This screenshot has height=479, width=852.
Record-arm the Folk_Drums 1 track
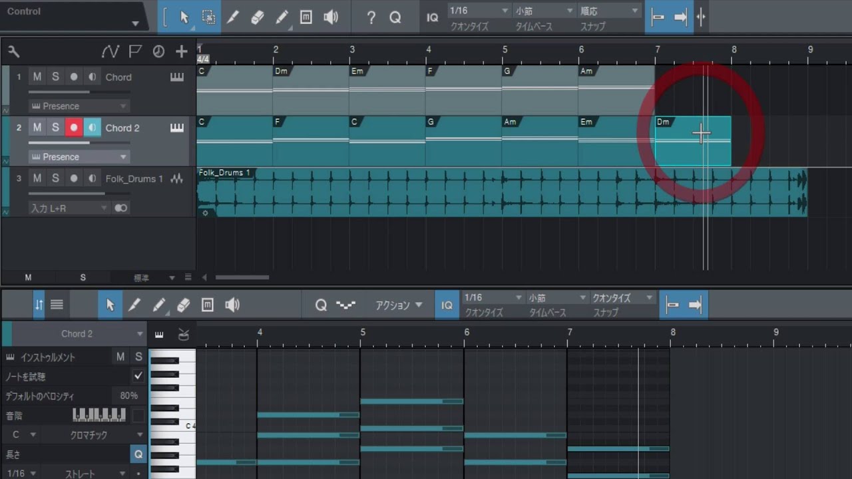click(x=74, y=178)
